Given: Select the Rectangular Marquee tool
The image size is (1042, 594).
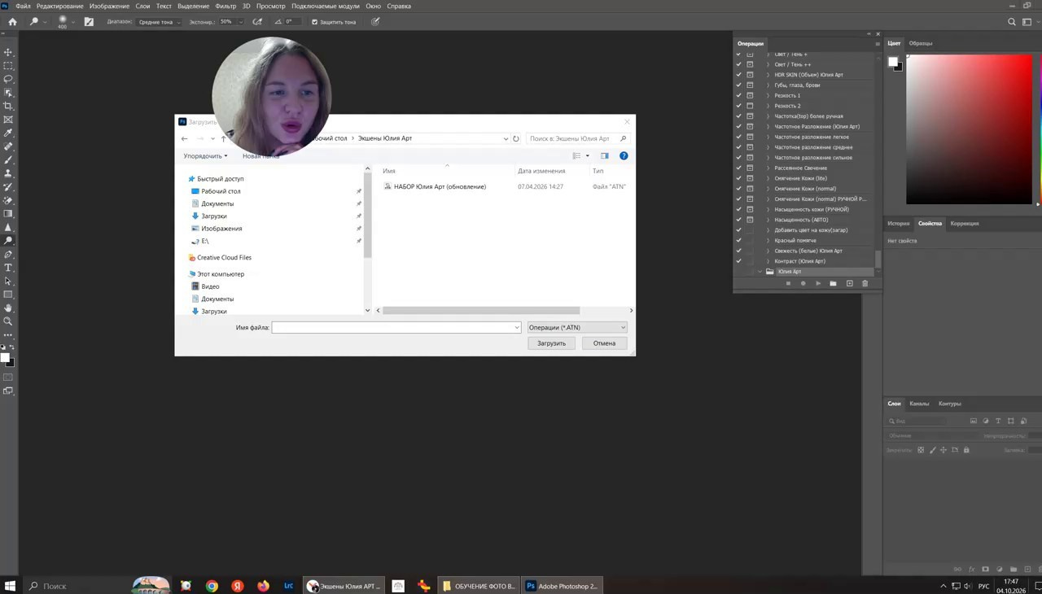Looking at the screenshot, I should point(8,66).
